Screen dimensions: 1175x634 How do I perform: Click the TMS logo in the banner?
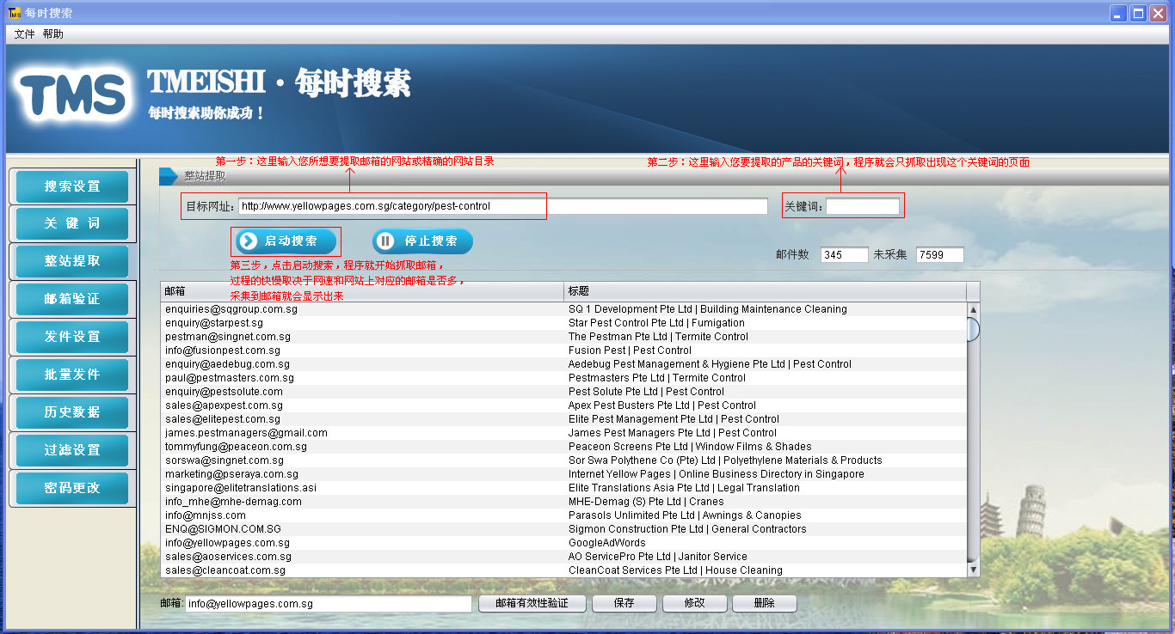coord(74,94)
